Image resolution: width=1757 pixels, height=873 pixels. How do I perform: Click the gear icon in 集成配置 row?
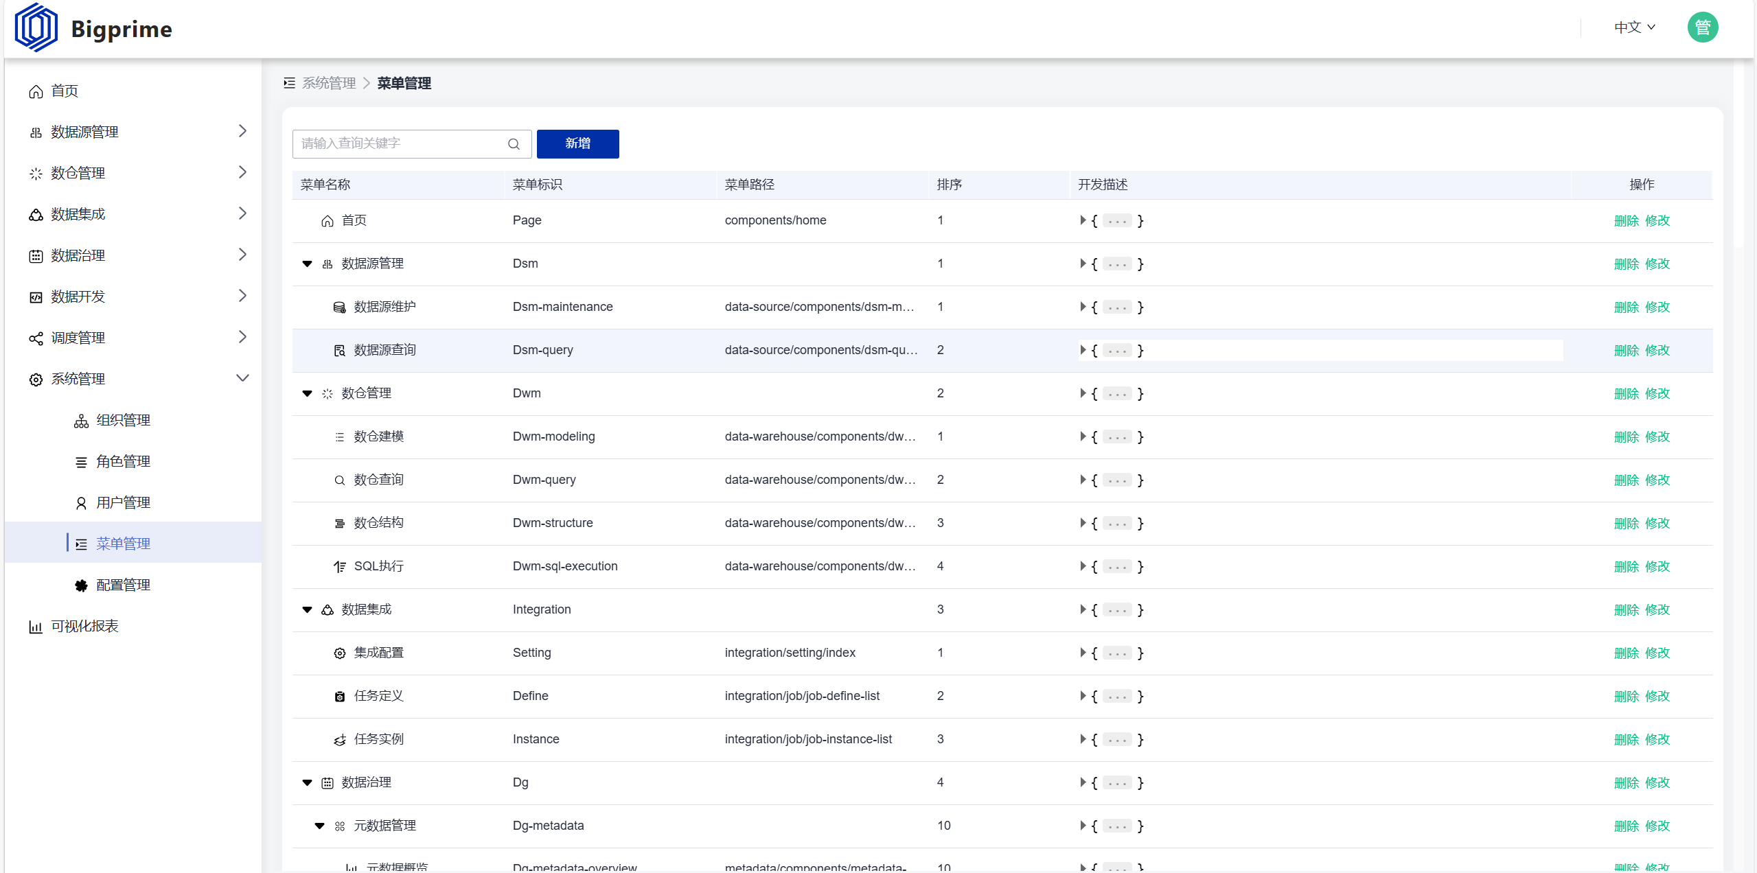(339, 653)
